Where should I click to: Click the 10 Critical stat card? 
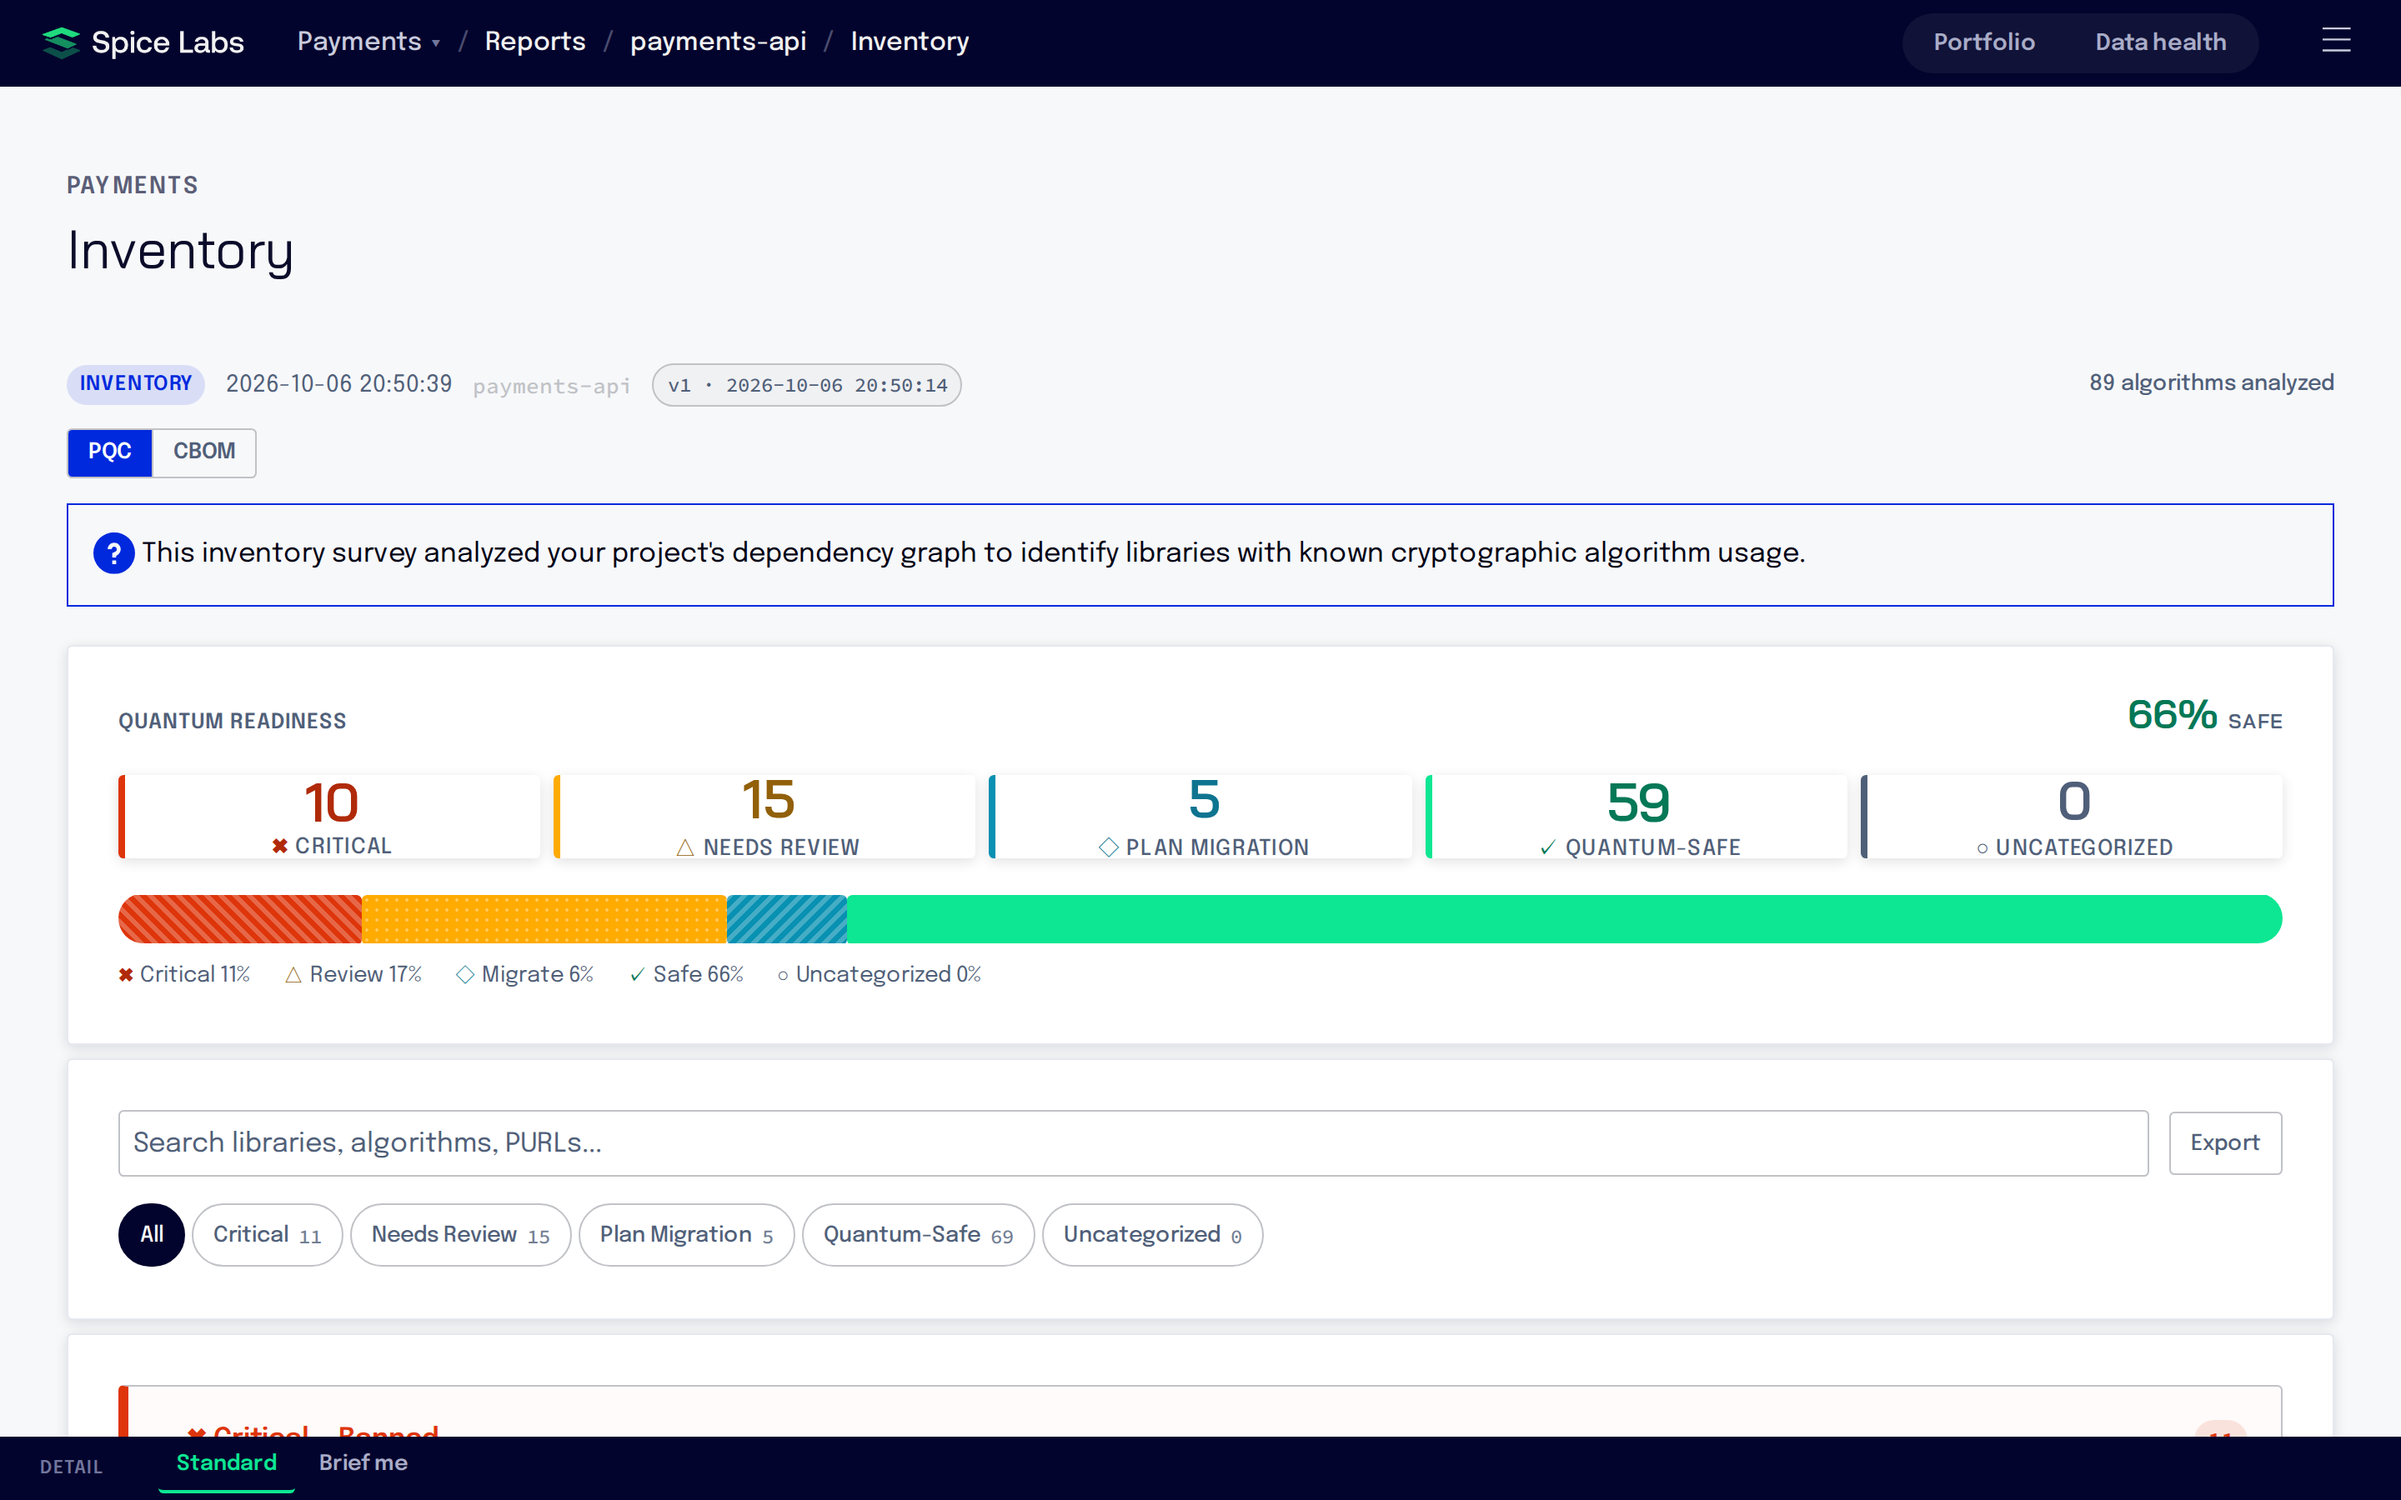pos(329,817)
